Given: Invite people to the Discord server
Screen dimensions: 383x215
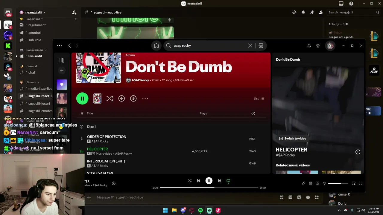Looking at the screenshot, I should point(74,13).
